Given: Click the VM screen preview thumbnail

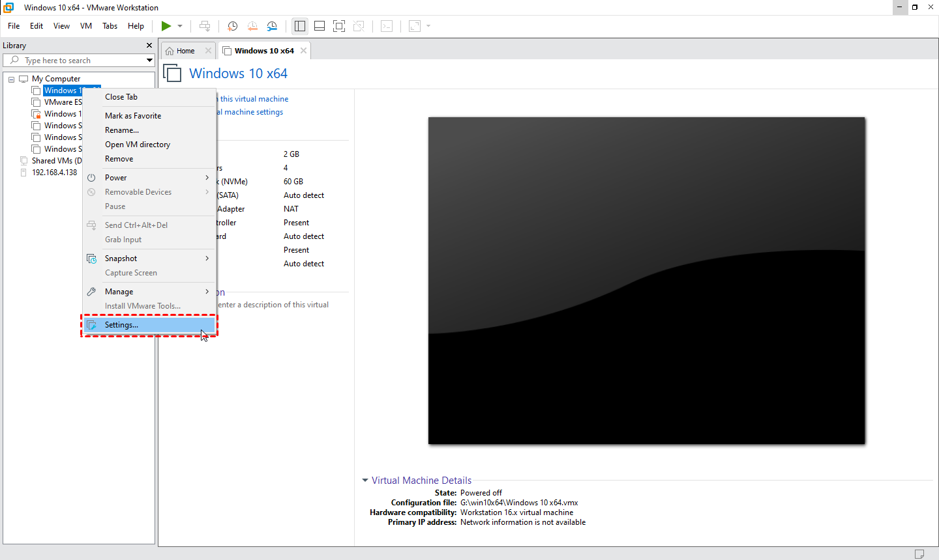Looking at the screenshot, I should tap(646, 281).
